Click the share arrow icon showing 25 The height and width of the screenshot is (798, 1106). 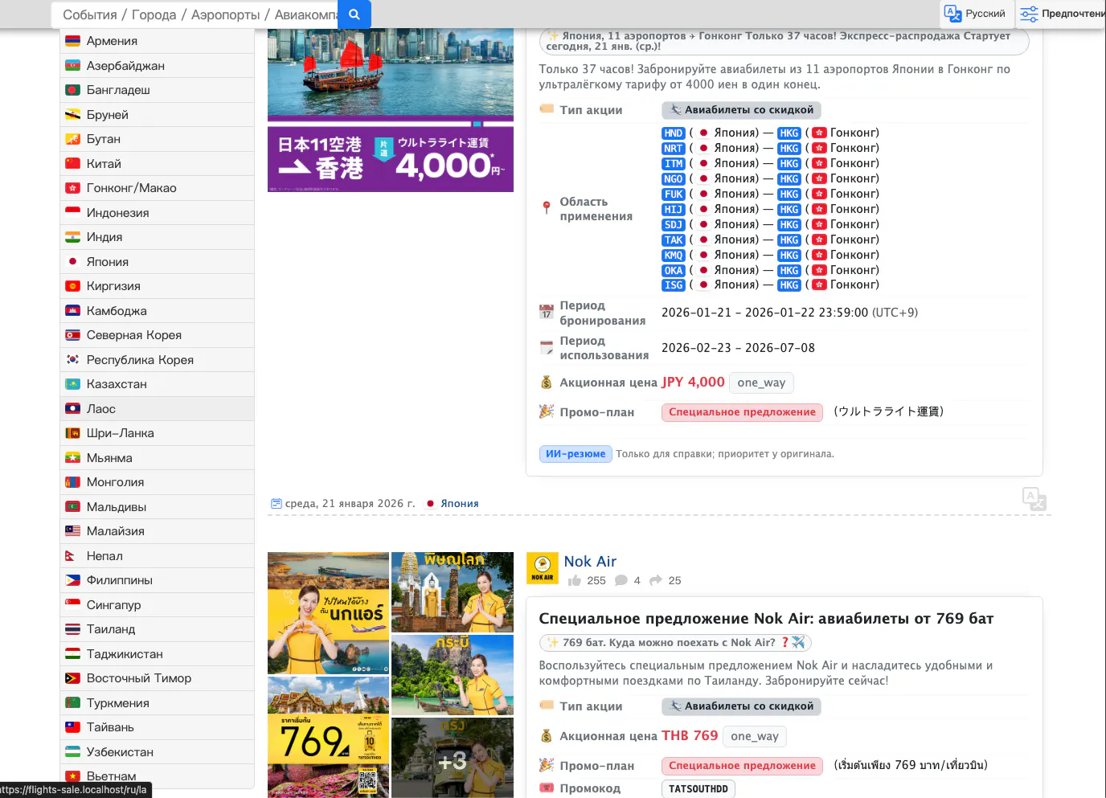tap(656, 580)
